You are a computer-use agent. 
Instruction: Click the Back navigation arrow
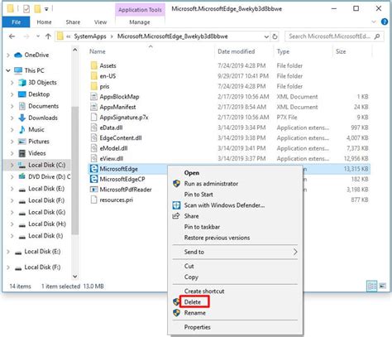pyautogui.click(x=12, y=36)
